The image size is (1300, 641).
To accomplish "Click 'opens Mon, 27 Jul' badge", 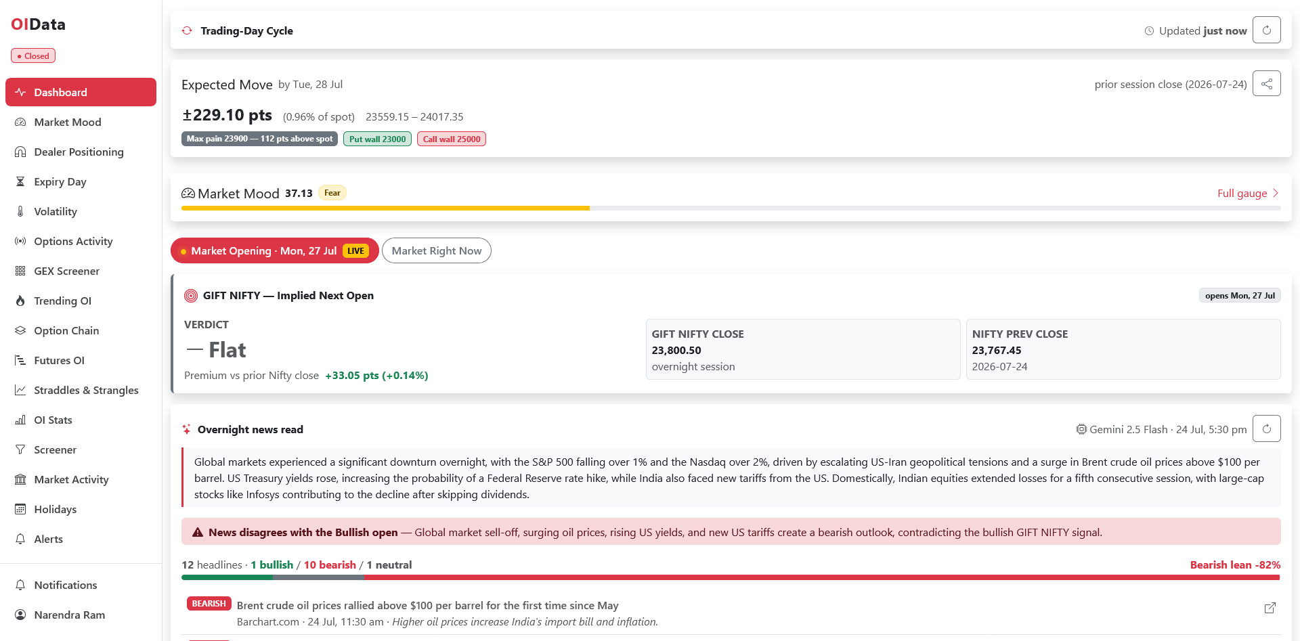I will coord(1240,296).
